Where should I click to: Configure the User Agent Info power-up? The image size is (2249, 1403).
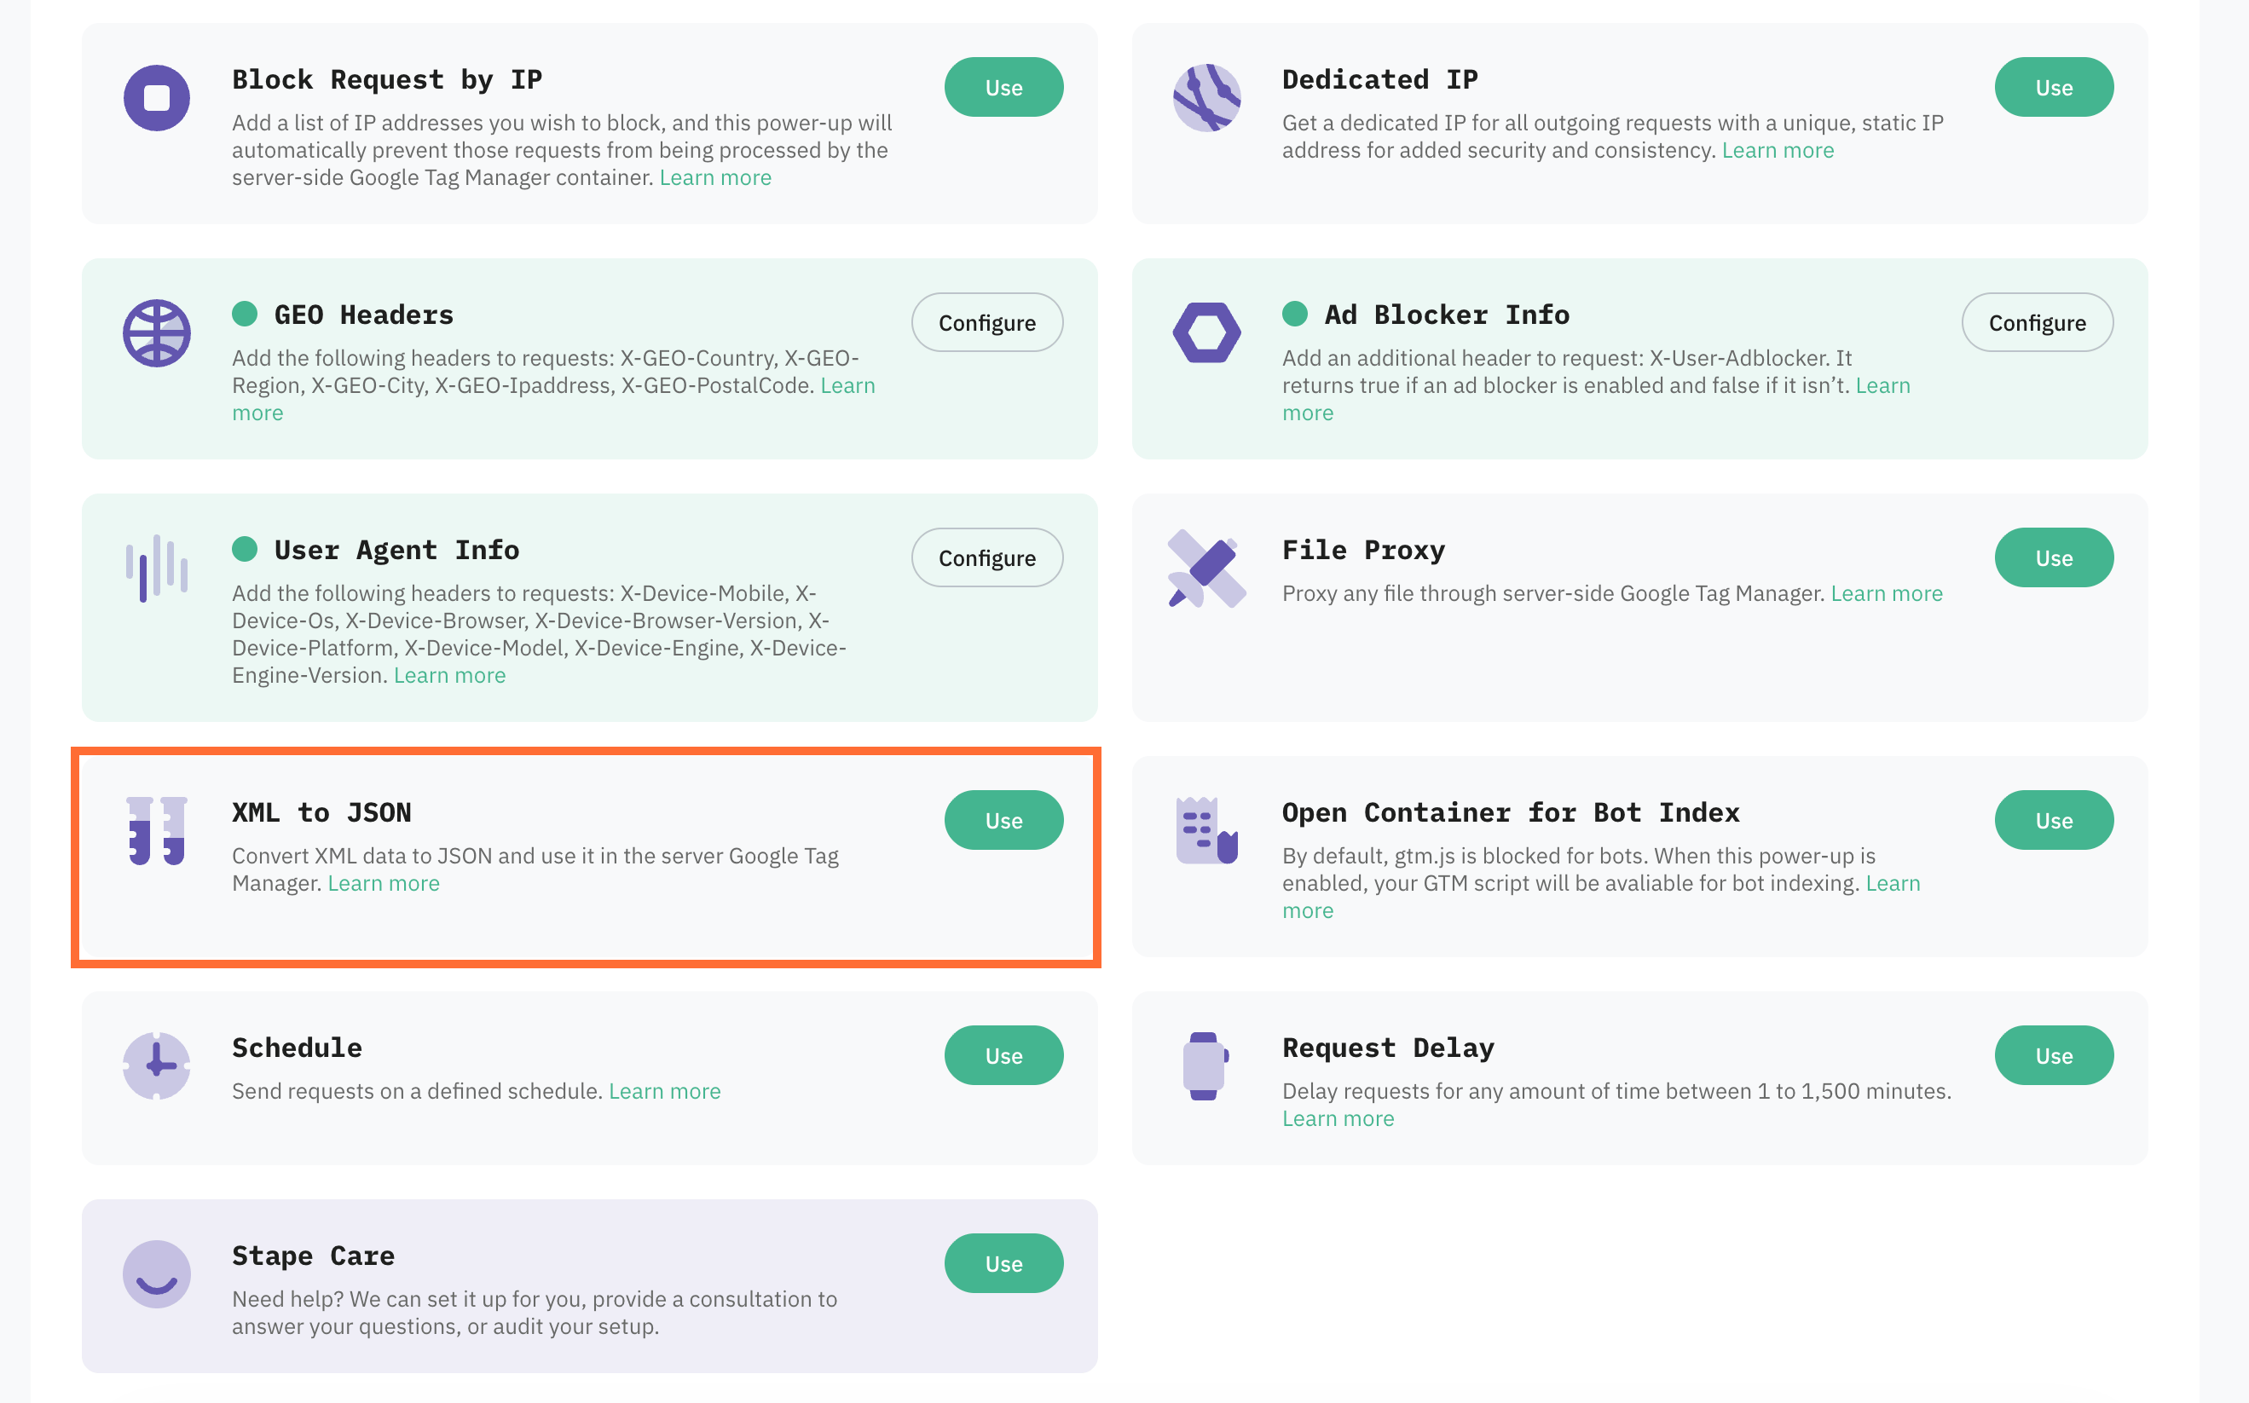(x=987, y=557)
